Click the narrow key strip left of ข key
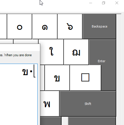 point(42,78)
